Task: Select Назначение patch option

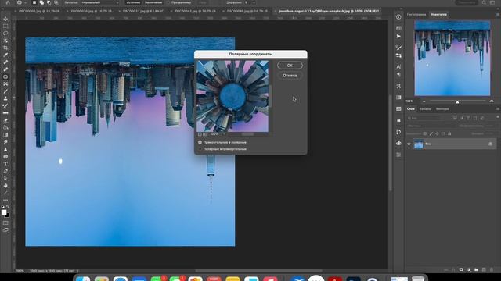Action: (x=153, y=2)
